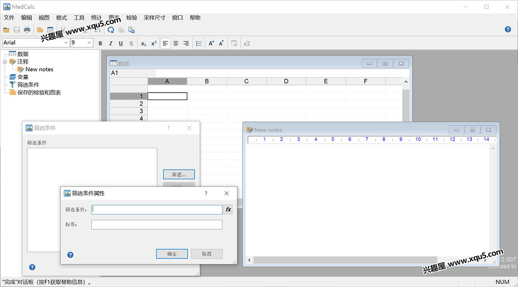Click the blue recall-dialog arrow icon

(x=111, y=30)
